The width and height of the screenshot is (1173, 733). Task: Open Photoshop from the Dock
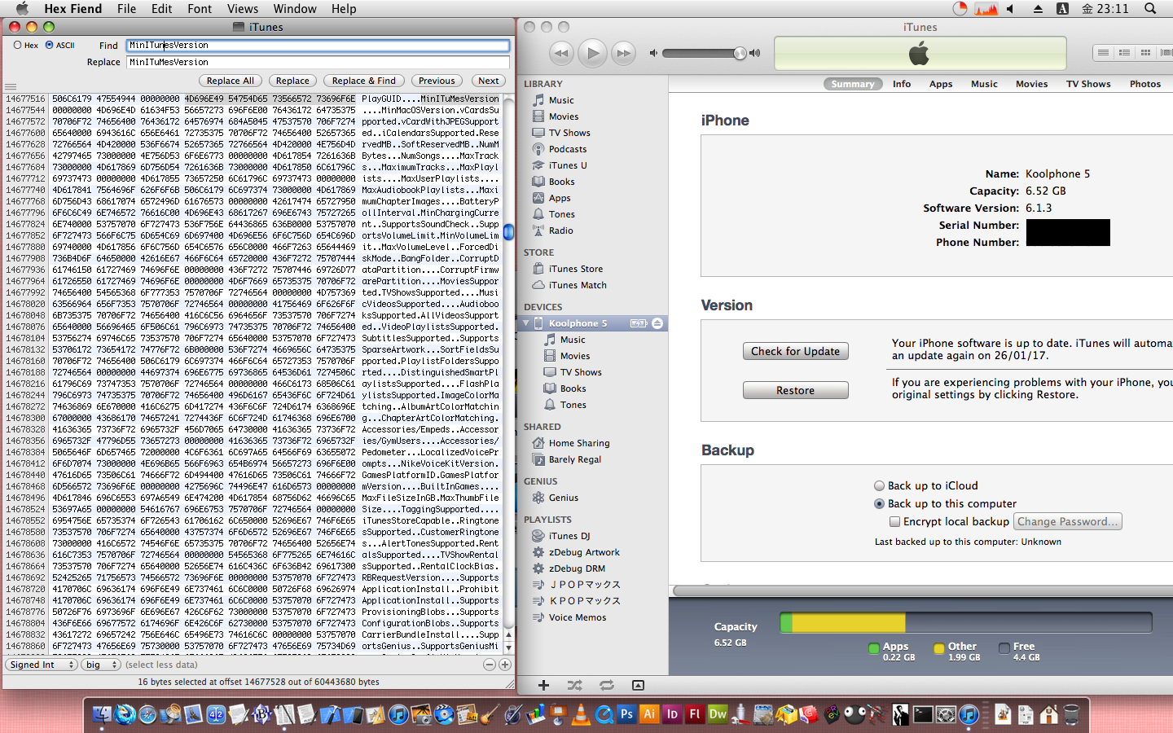(x=626, y=714)
